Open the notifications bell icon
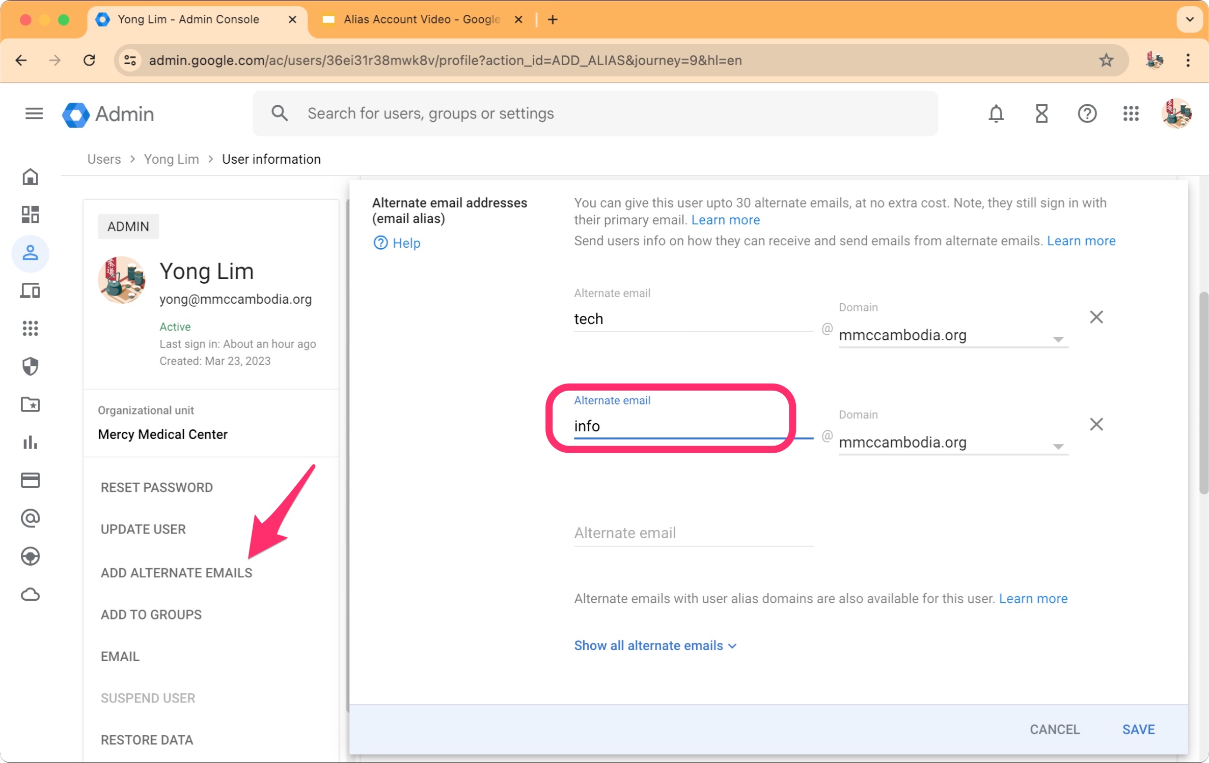1209x763 pixels. coord(996,113)
